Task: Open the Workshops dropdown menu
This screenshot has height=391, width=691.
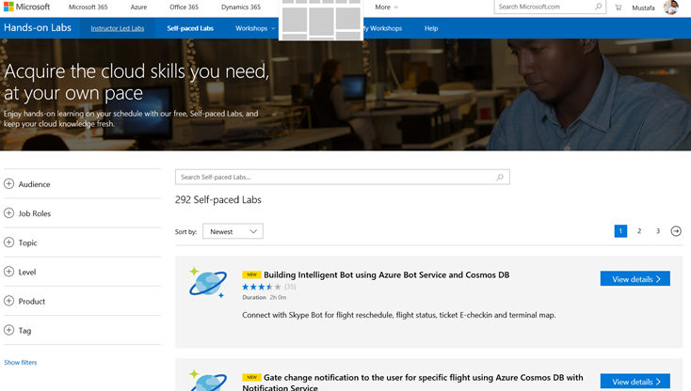Action: click(255, 28)
